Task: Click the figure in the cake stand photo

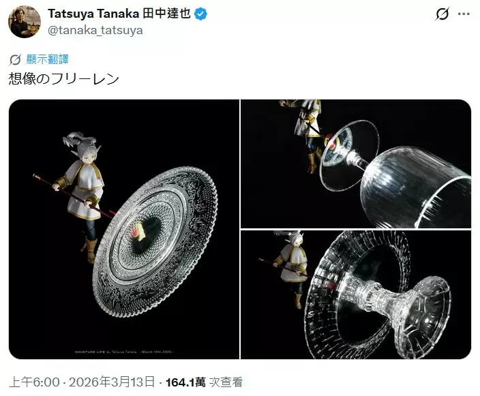Action: tap(291, 269)
